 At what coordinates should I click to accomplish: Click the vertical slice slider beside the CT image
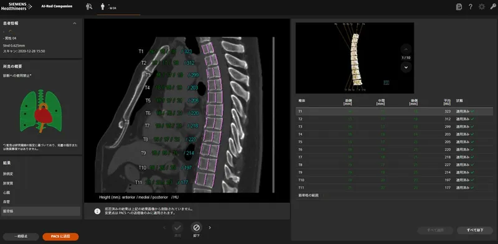tap(273, 115)
